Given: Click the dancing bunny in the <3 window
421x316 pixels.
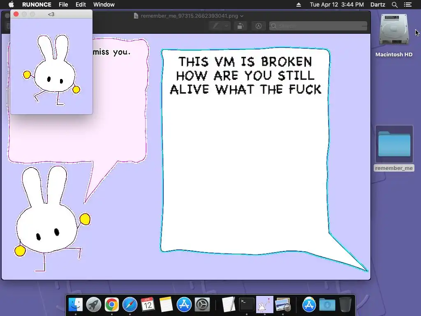Looking at the screenshot, I should pyautogui.click(x=52, y=70).
